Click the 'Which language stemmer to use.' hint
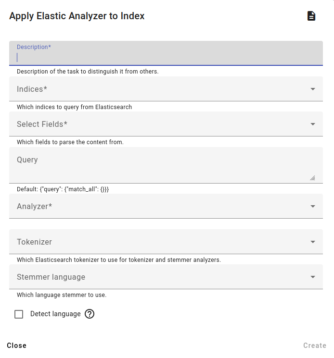Image resolution: width=334 pixels, height=358 pixels. tap(62, 295)
